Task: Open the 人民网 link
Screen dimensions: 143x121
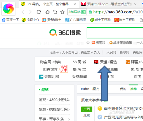Action: 111,52
